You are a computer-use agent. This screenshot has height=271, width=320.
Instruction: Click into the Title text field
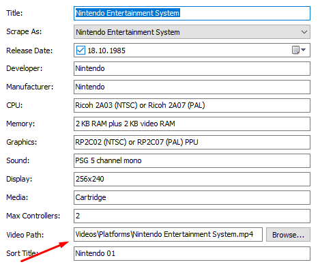(192, 13)
